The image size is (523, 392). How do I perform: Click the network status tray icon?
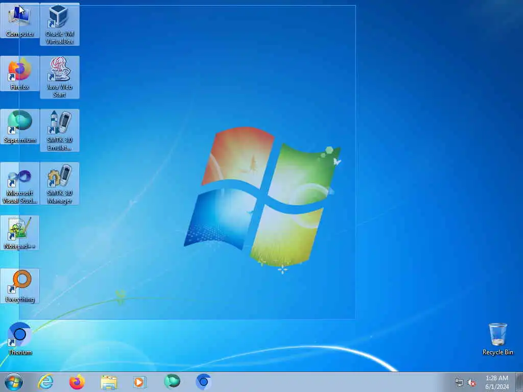click(459, 382)
